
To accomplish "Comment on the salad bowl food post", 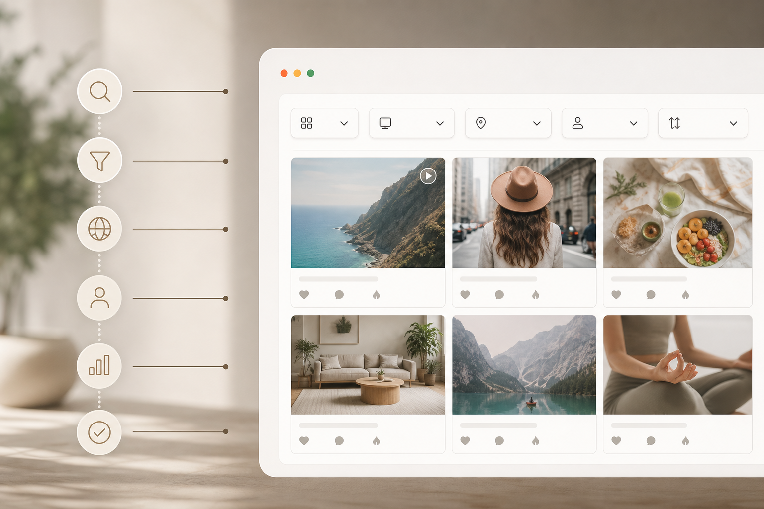I will 651,295.
